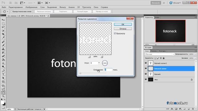Open the Слои menu

pos(42,7)
